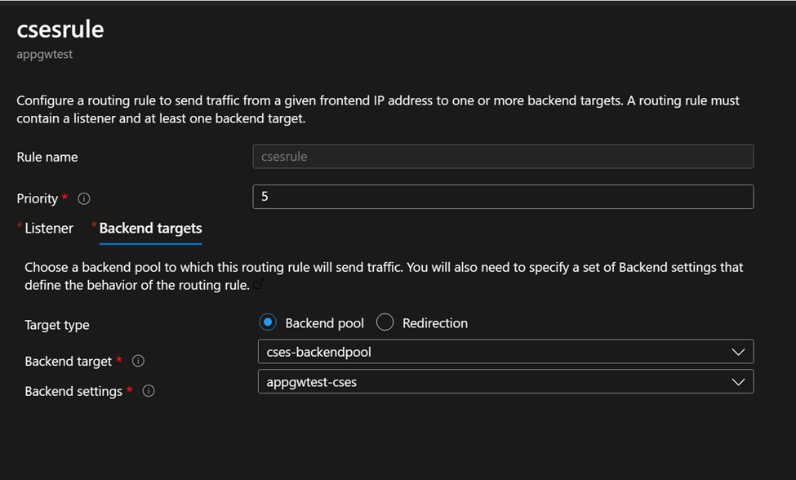Open the external link icon after the description
This screenshot has width=796, height=480.
tap(259, 284)
